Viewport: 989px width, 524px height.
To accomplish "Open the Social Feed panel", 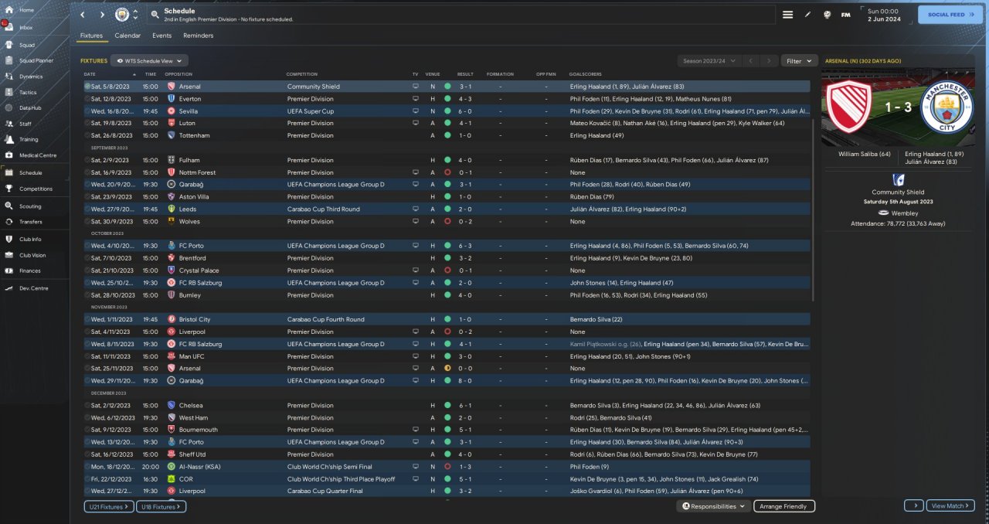I will click(950, 15).
